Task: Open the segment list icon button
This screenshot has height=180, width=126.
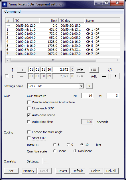Action: click(x=94, y=69)
